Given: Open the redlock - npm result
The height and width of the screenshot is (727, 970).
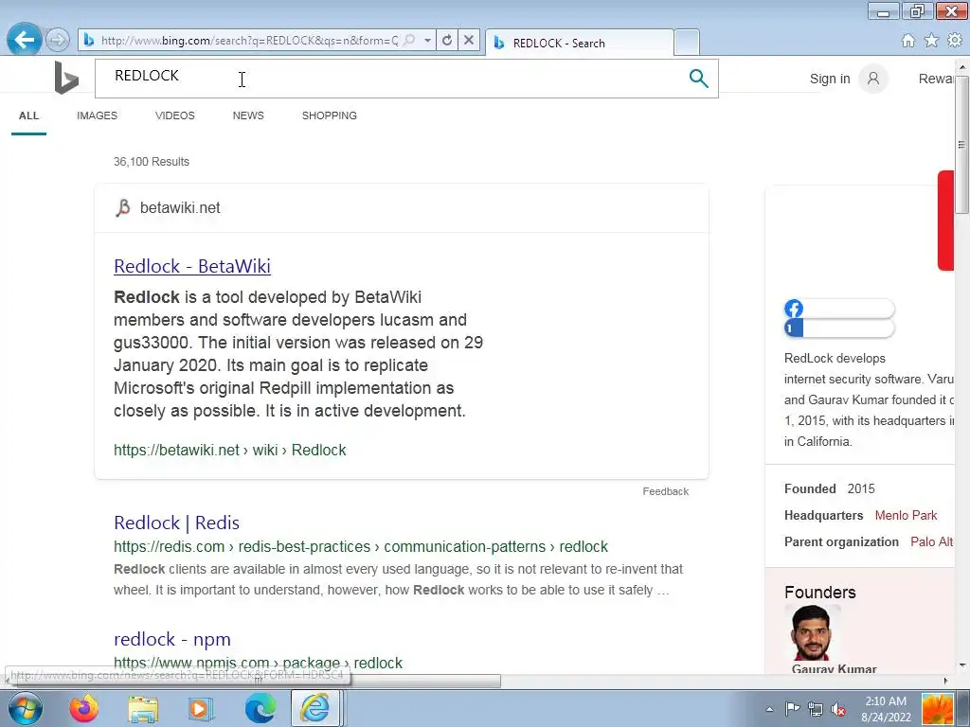Looking at the screenshot, I should click(x=172, y=639).
